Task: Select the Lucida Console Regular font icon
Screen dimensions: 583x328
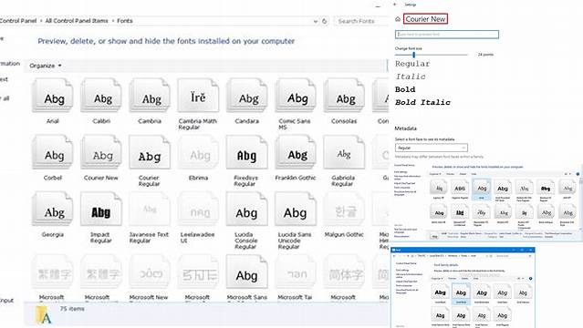Action: [247, 210]
